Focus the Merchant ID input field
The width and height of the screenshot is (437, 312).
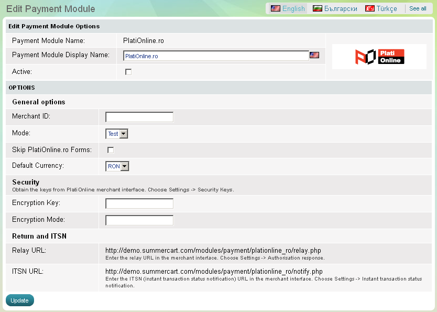pos(139,117)
